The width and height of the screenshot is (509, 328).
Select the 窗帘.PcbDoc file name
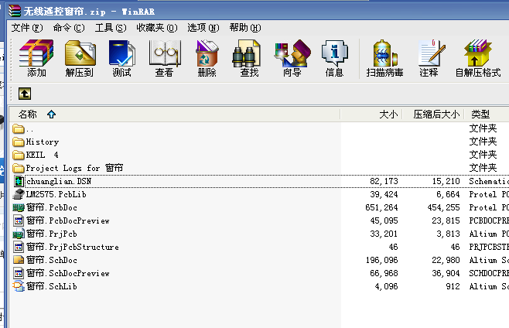point(52,207)
